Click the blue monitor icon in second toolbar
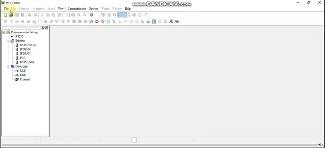This screenshot has width=325, height=148. tap(154, 22)
